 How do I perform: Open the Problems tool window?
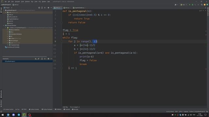click(58, 109)
